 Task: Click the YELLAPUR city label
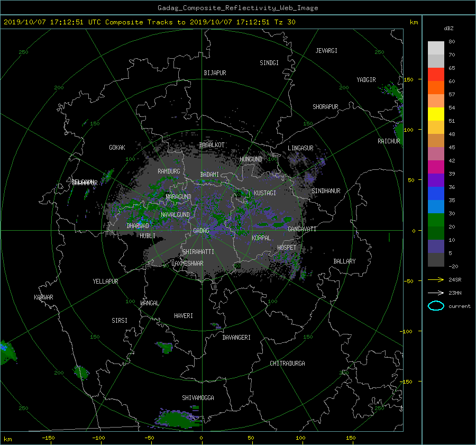(x=105, y=281)
